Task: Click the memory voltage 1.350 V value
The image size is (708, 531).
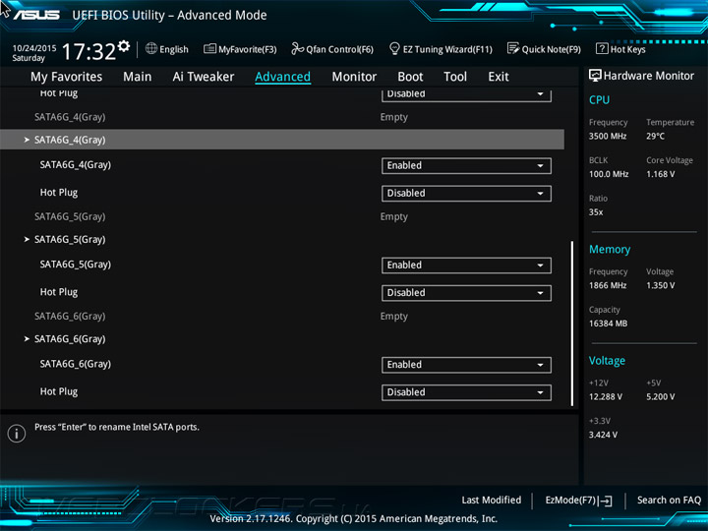Action: [660, 285]
